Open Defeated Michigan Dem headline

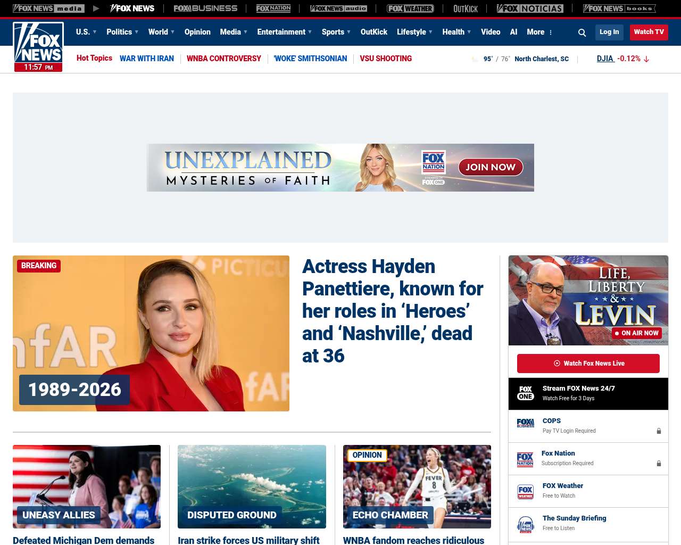click(84, 540)
